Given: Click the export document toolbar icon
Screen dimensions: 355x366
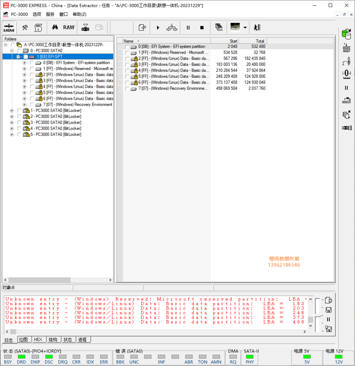Looking at the screenshot, I should [142, 28].
